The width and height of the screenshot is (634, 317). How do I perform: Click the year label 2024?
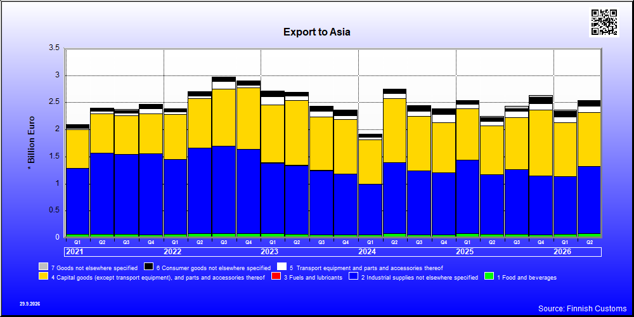[368, 252]
